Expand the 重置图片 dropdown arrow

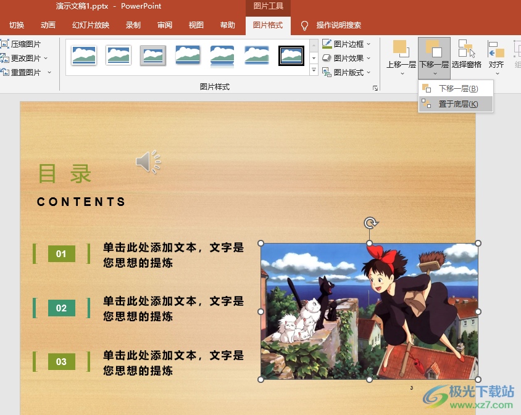(x=49, y=72)
